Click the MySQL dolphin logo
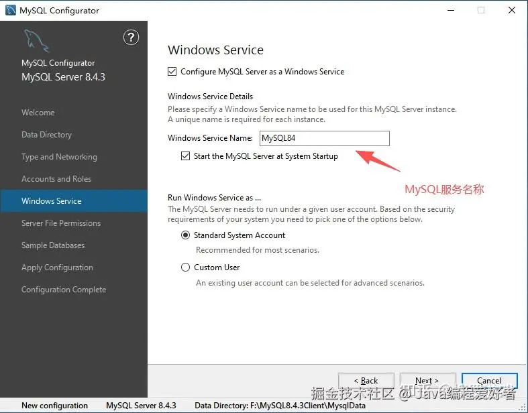This screenshot has height=413, width=528. coord(37,41)
